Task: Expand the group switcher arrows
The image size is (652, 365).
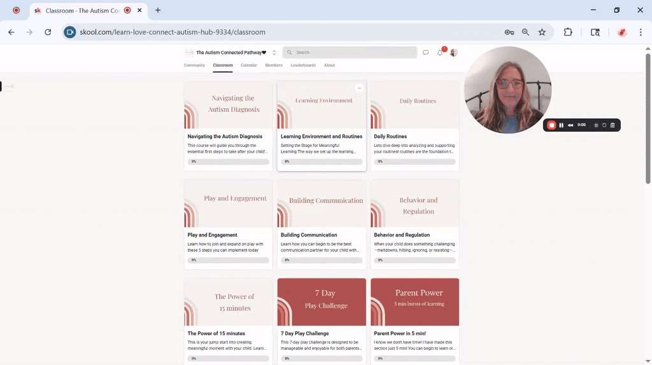Action: click(274, 52)
